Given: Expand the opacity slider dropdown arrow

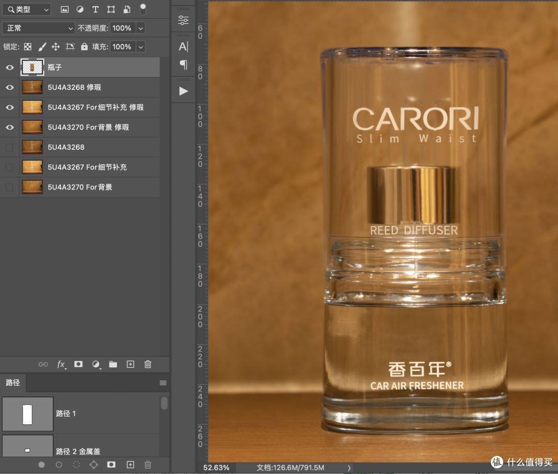Looking at the screenshot, I should [141, 28].
